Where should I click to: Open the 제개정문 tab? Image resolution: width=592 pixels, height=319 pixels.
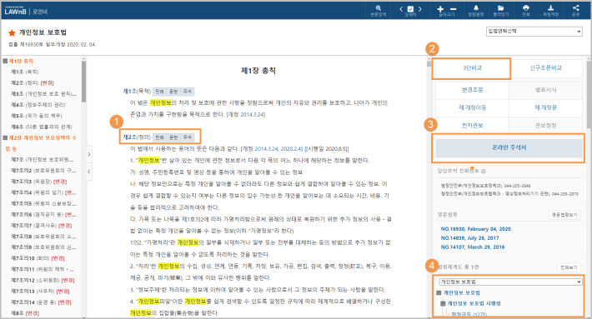pyautogui.click(x=545, y=107)
